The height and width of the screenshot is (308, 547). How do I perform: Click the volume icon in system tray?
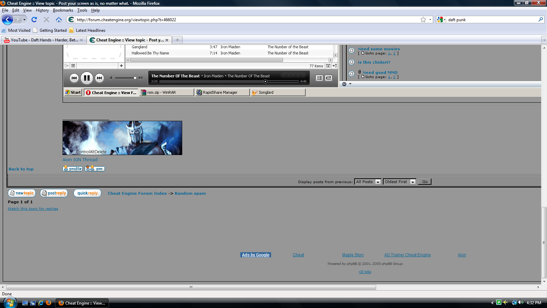tap(521, 303)
